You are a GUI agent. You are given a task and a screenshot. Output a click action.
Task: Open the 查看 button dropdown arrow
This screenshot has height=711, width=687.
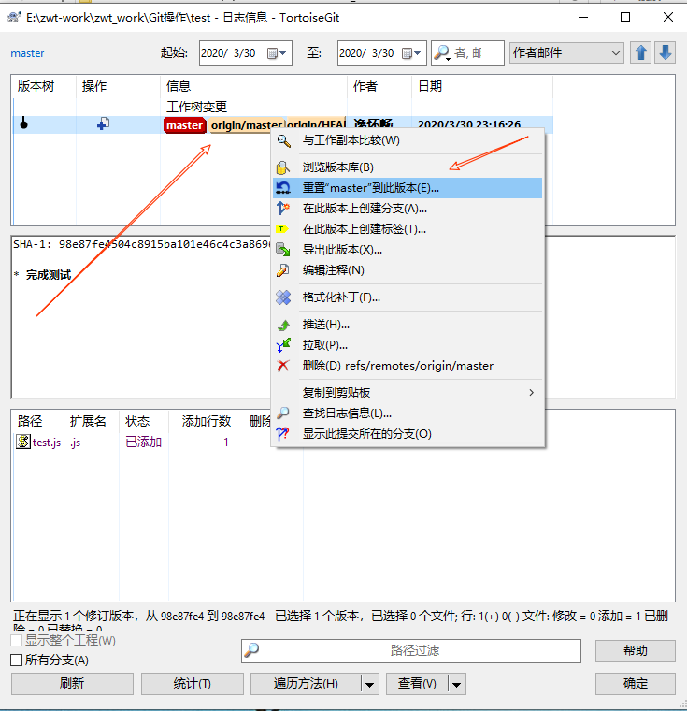[457, 684]
